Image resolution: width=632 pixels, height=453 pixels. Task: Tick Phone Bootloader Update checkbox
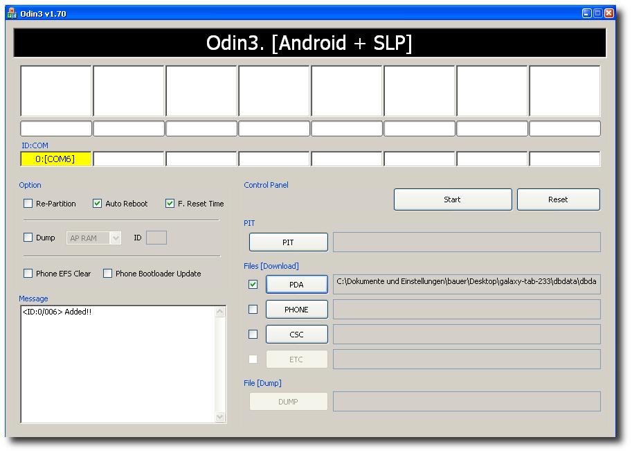point(107,273)
